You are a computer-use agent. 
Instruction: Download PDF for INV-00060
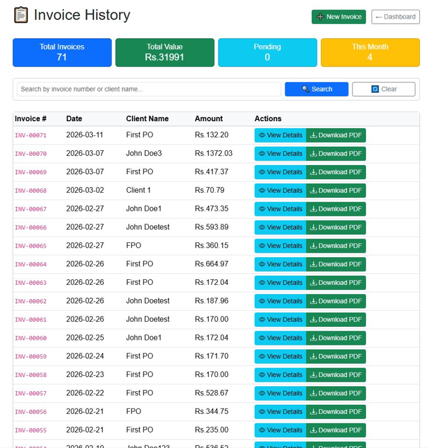click(x=336, y=338)
